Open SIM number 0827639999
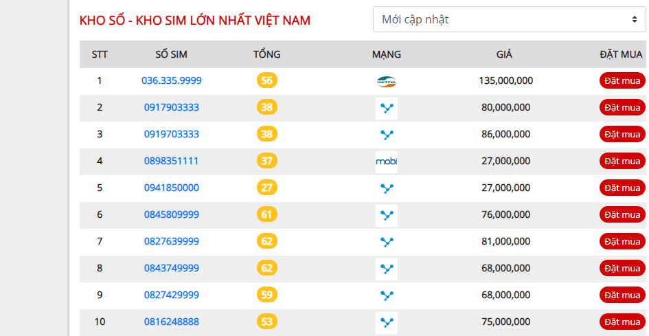Image resolution: width=649 pixels, height=336 pixels. click(x=172, y=242)
